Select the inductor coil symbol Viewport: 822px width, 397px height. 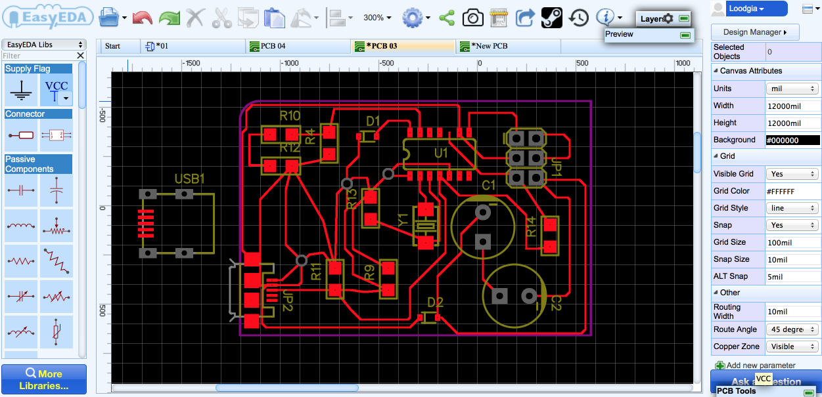coord(22,225)
